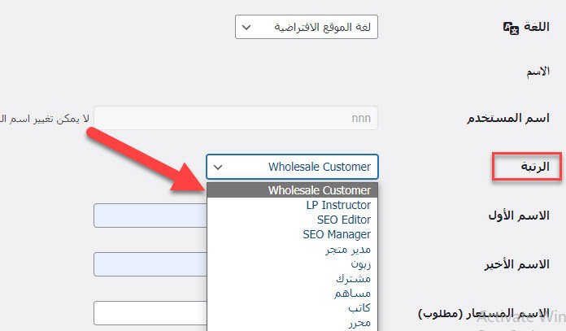The height and width of the screenshot is (331, 566).
Task: Select highlighted Wholesale Customer option
Action: pyautogui.click(x=293, y=190)
